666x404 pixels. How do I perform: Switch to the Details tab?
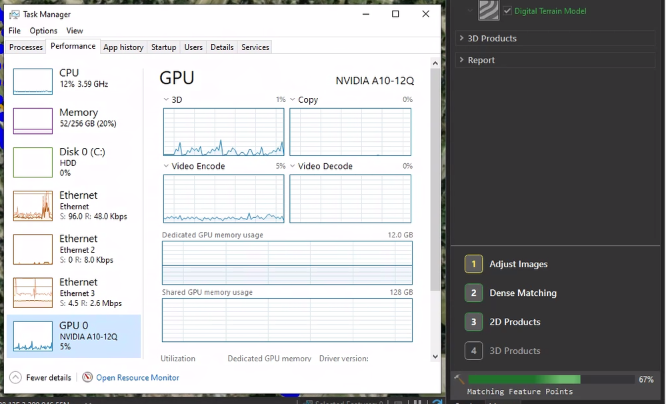(222, 47)
